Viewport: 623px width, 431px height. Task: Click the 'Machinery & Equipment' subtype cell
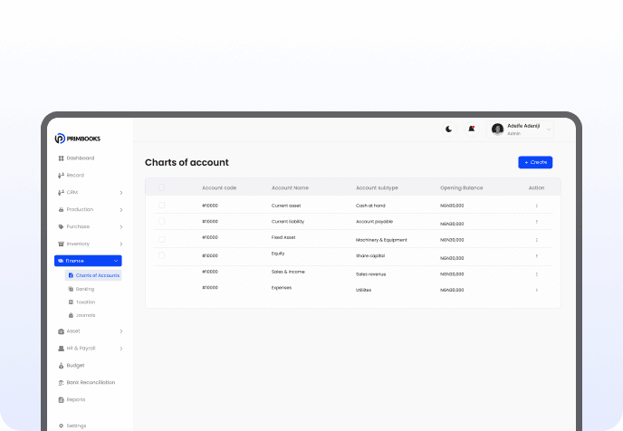point(381,240)
